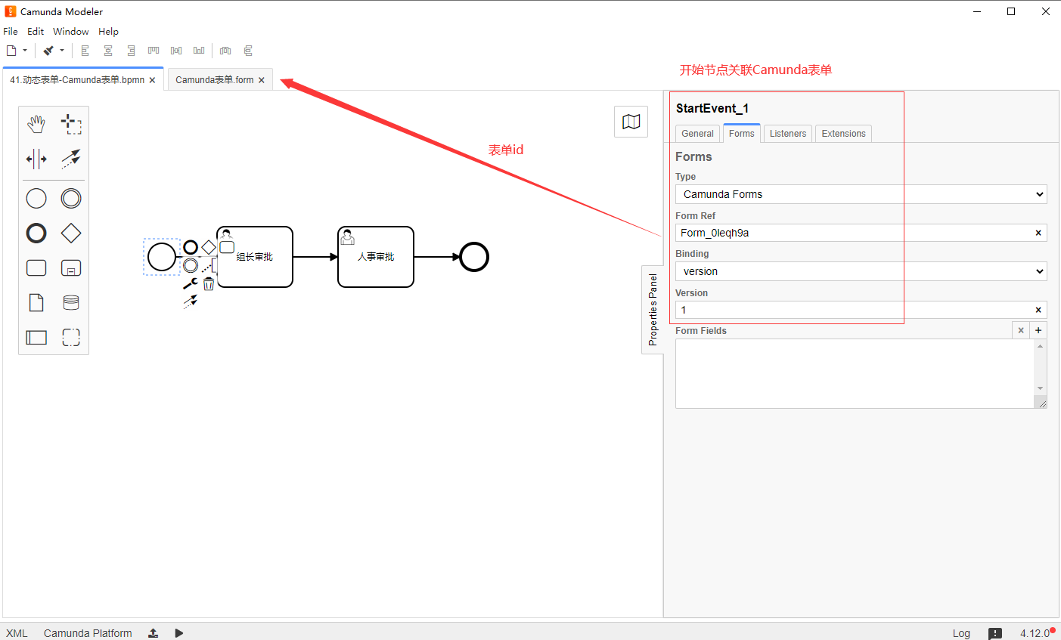The width and height of the screenshot is (1061, 640).
Task: Create a task from the palette
Action: click(x=36, y=267)
